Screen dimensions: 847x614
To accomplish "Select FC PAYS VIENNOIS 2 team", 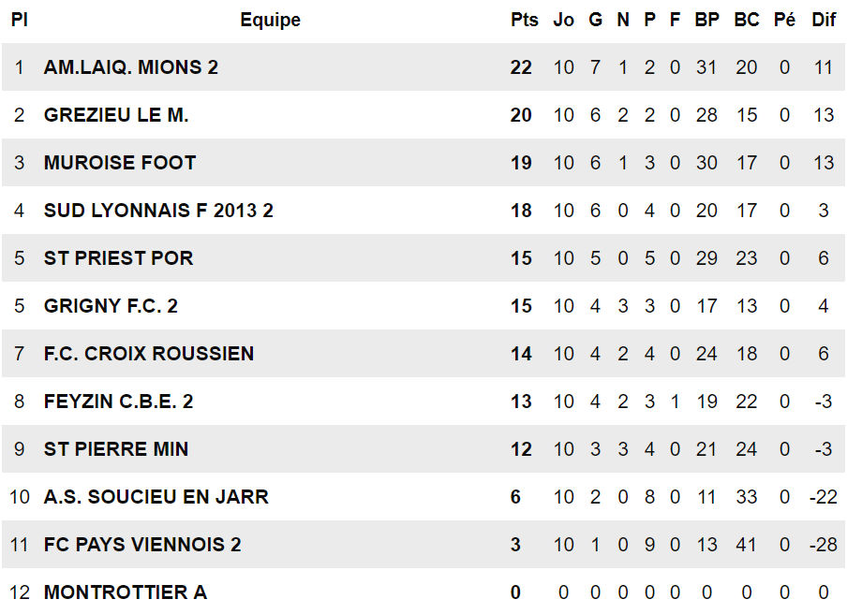I will [x=142, y=545].
